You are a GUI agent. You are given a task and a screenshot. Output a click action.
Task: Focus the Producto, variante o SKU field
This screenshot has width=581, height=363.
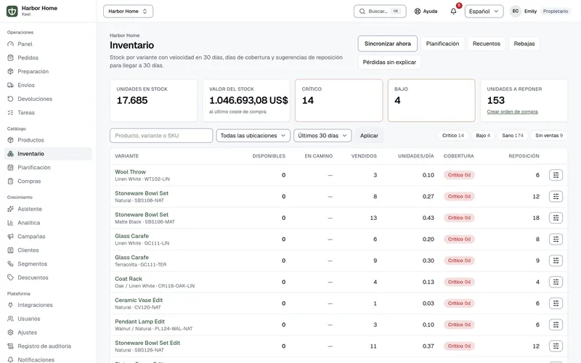(161, 136)
